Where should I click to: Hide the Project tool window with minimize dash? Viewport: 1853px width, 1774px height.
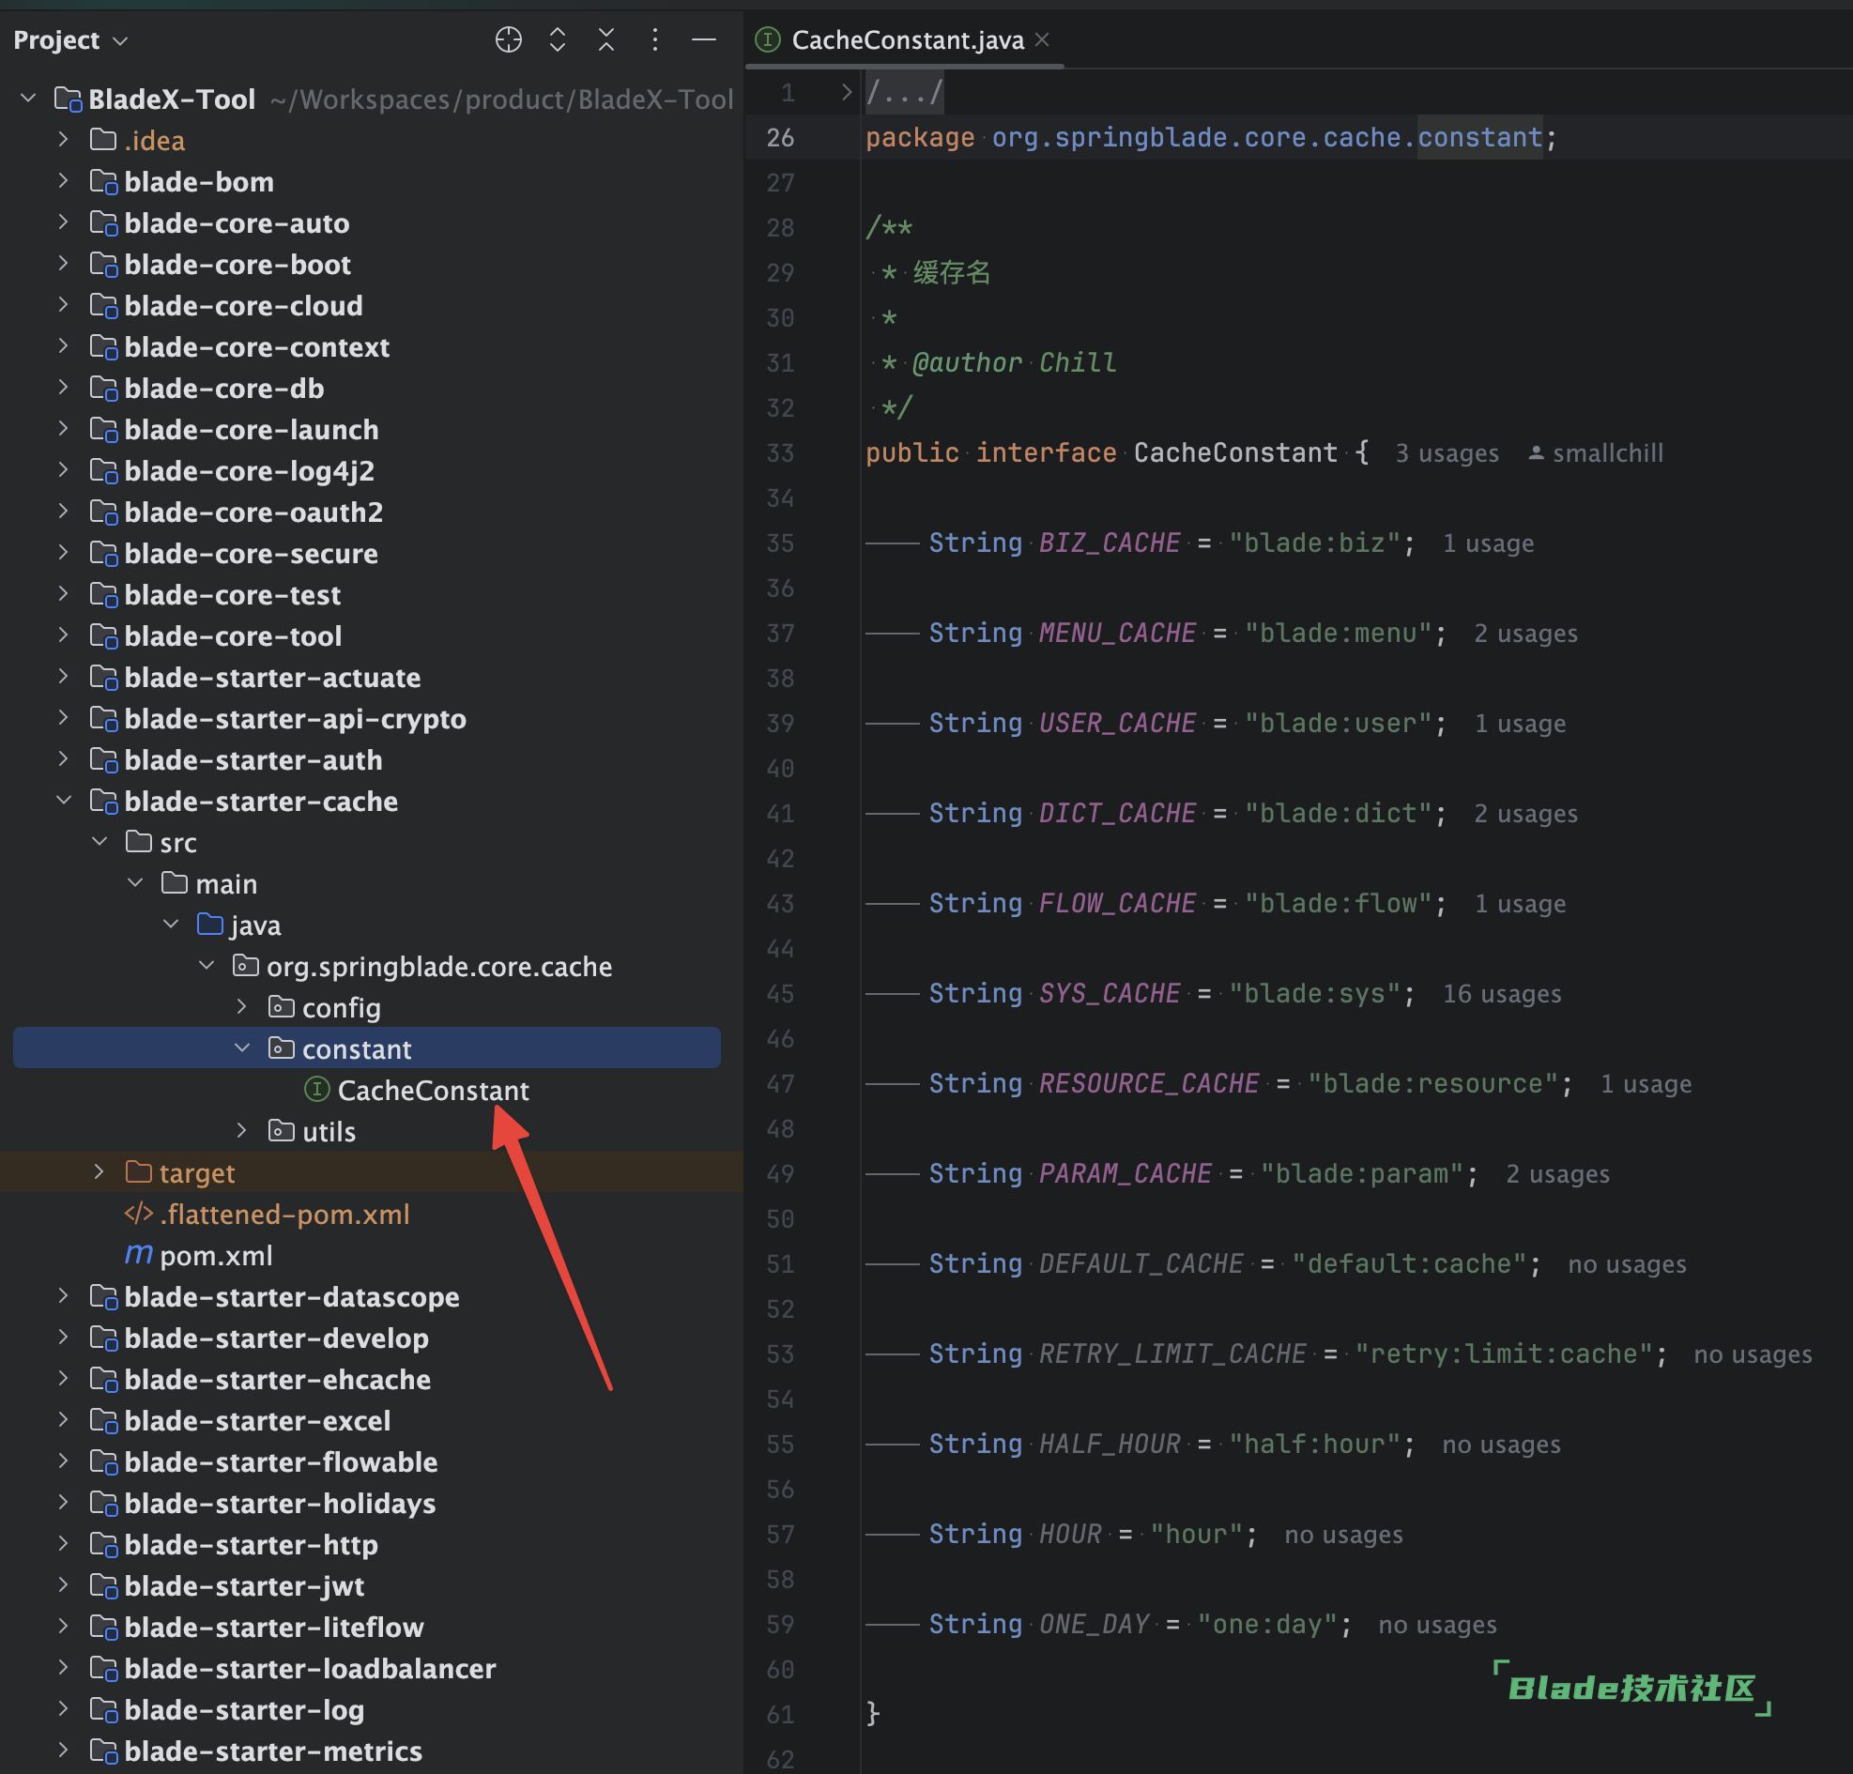coord(703,39)
